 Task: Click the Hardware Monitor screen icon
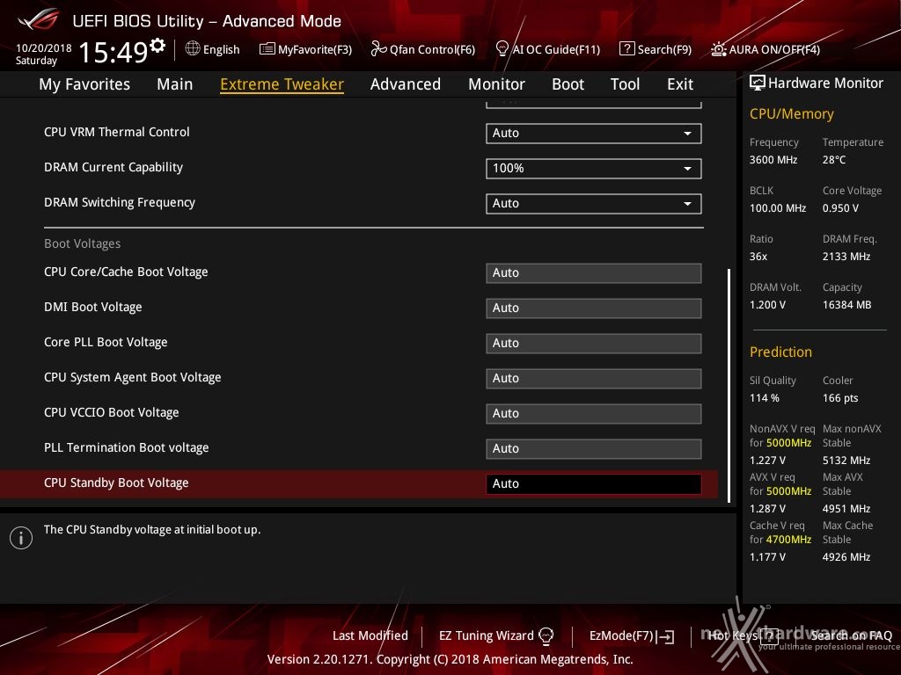point(758,83)
